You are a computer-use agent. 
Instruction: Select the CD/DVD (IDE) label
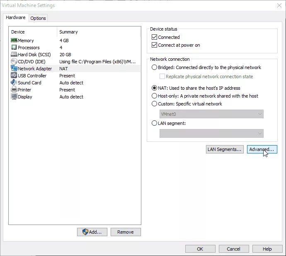pos(32,62)
